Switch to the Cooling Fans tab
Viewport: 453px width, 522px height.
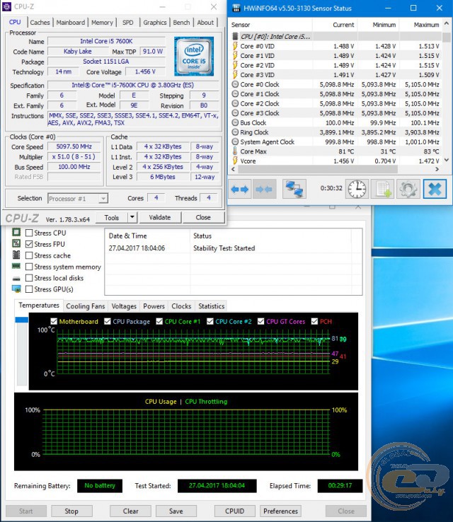click(x=85, y=306)
